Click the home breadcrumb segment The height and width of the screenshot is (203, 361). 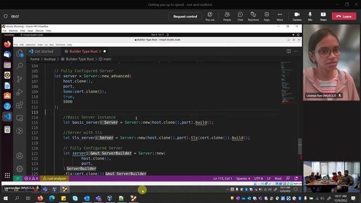(x=35, y=59)
